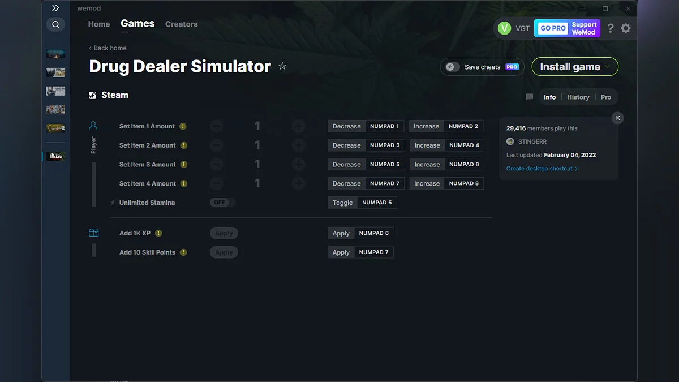Show info icon for Set Item 1 Amount
This screenshot has width=679, height=382.
point(183,126)
